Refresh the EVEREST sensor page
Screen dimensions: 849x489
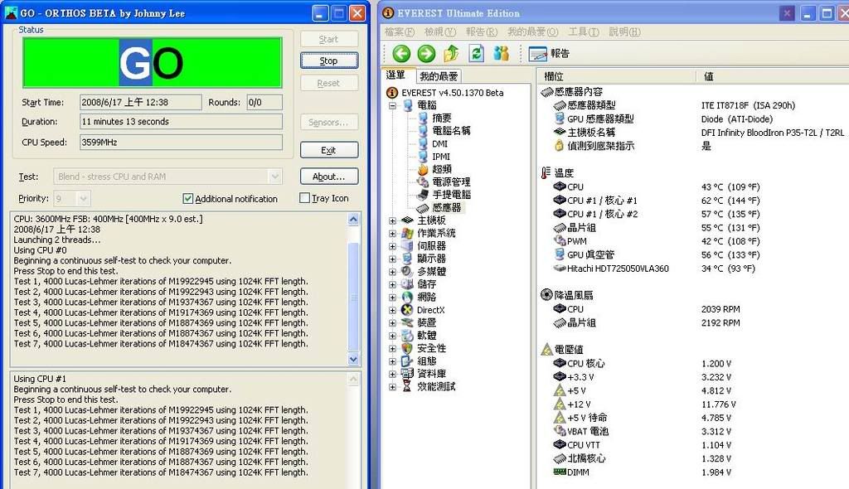pos(477,54)
